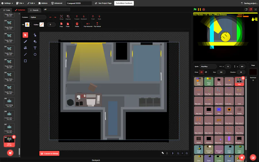Click See Project Page button
259x162 pixels.
[x=103, y=3]
